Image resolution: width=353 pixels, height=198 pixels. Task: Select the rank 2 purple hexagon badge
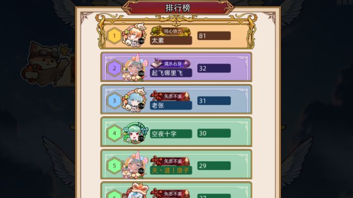114,68
